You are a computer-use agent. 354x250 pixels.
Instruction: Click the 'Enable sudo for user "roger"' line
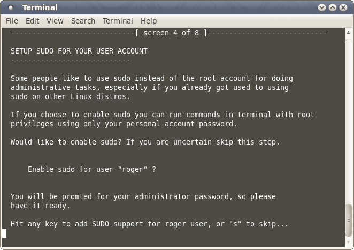(92, 169)
